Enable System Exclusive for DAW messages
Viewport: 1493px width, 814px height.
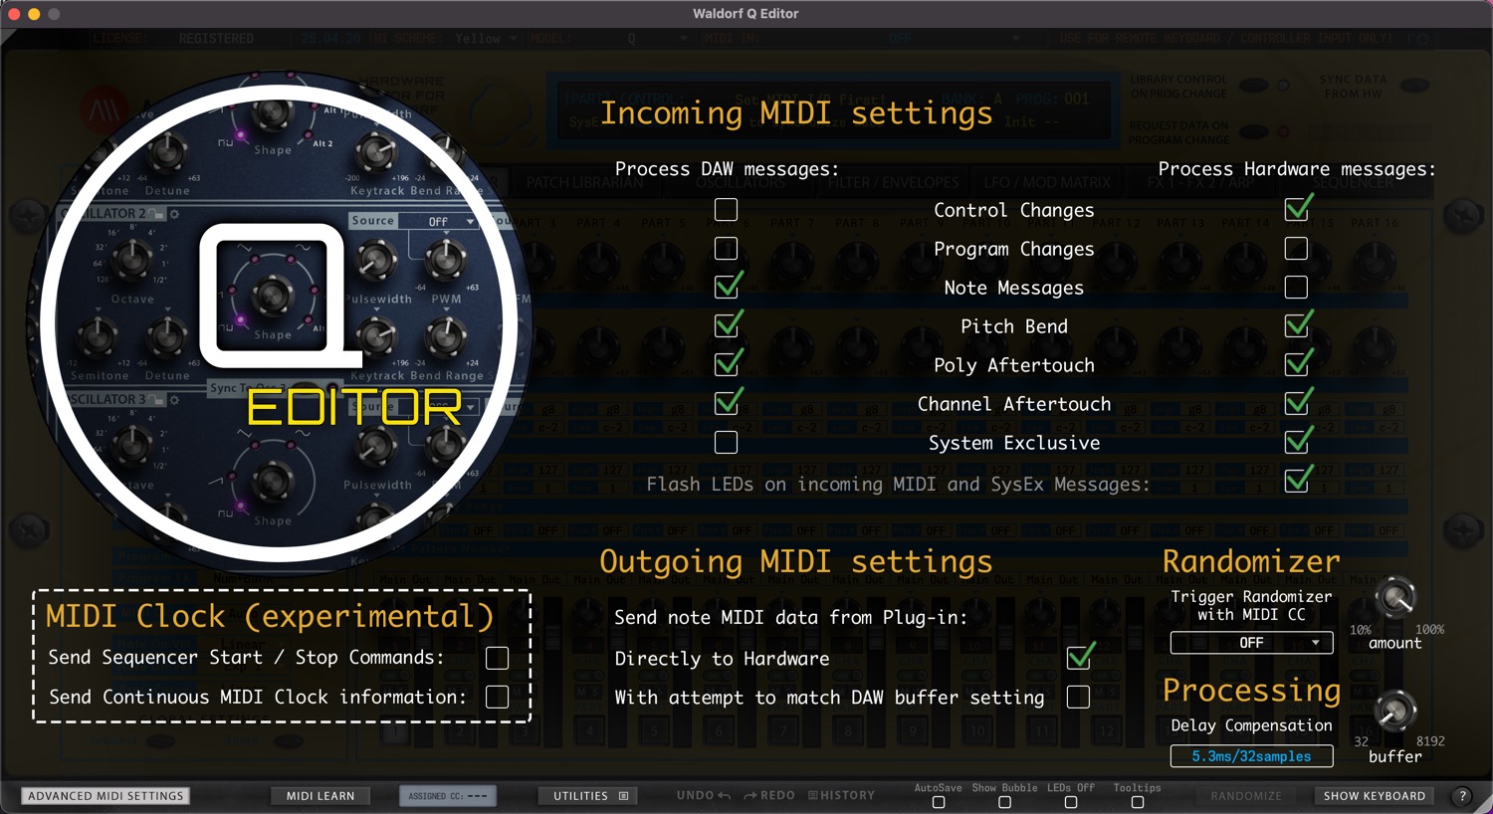tap(727, 443)
